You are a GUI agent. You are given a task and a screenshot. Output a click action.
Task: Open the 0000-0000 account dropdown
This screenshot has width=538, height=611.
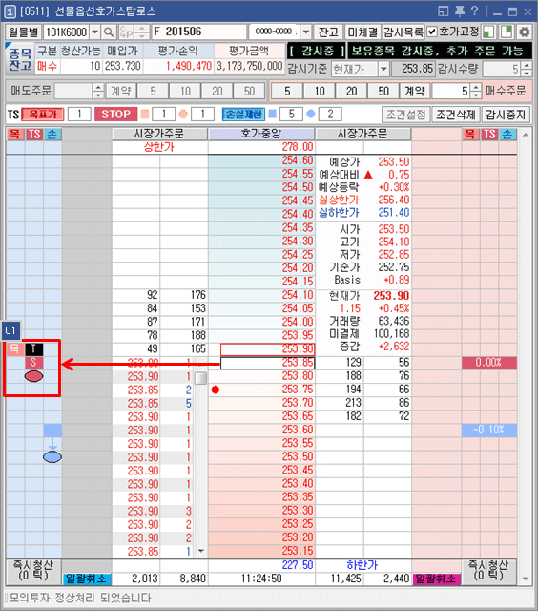306,32
